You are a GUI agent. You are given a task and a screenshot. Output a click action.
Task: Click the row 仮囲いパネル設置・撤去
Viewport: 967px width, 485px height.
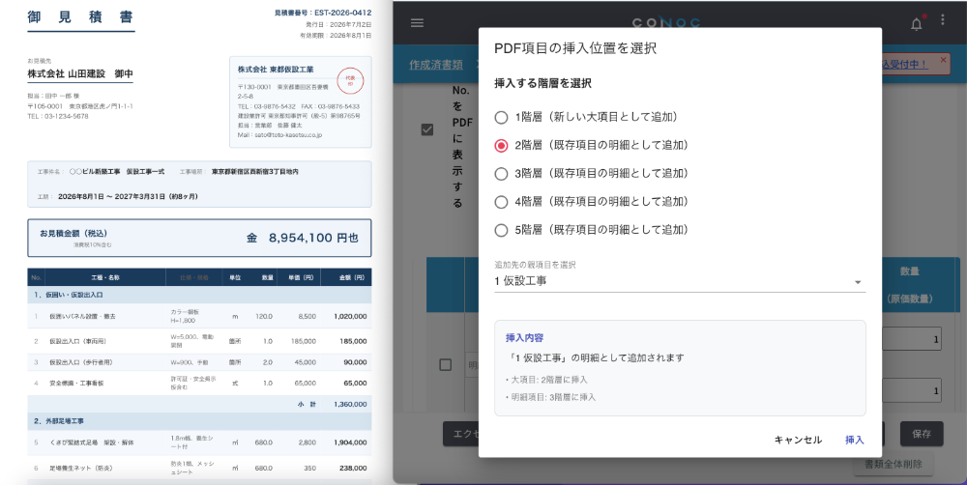(x=199, y=316)
